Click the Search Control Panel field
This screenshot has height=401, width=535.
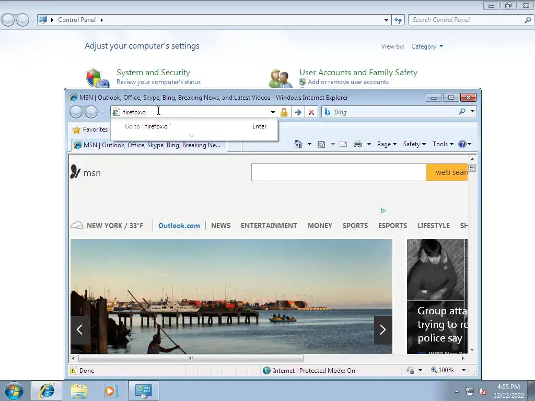tap(466, 20)
